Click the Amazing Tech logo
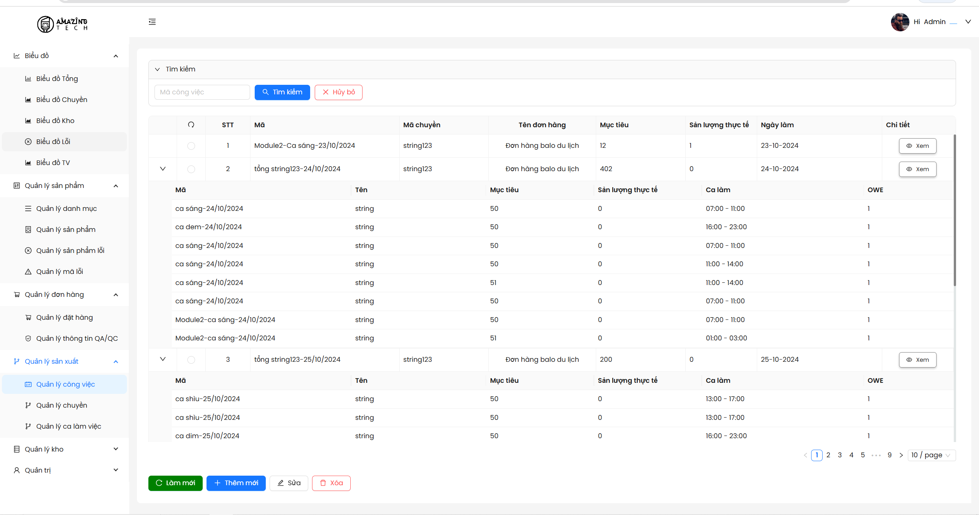The image size is (979, 515). tap(63, 24)
